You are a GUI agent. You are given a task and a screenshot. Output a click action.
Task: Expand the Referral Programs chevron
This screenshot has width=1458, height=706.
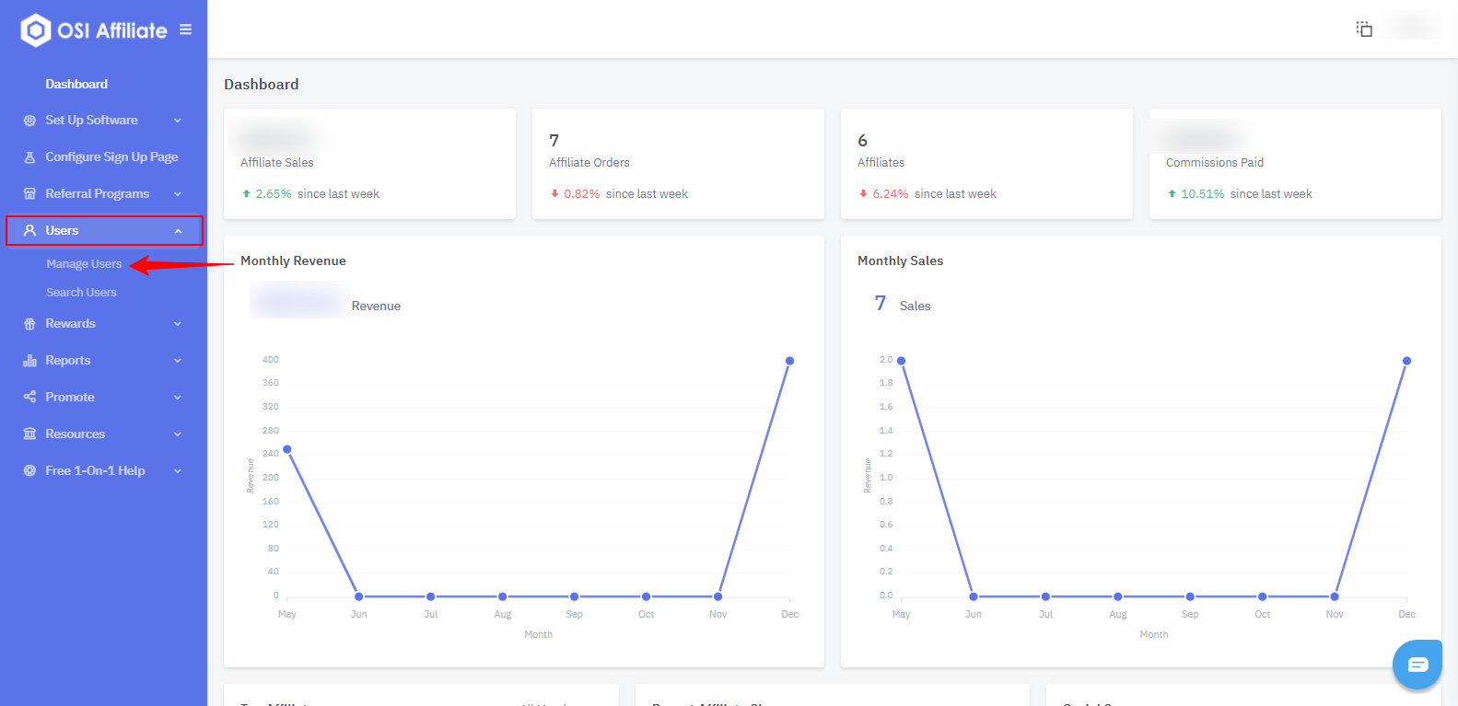tap(178, 194)
